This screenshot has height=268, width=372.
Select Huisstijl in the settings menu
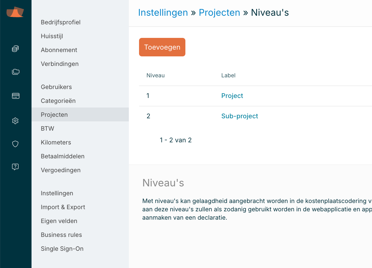coord(52,36)
